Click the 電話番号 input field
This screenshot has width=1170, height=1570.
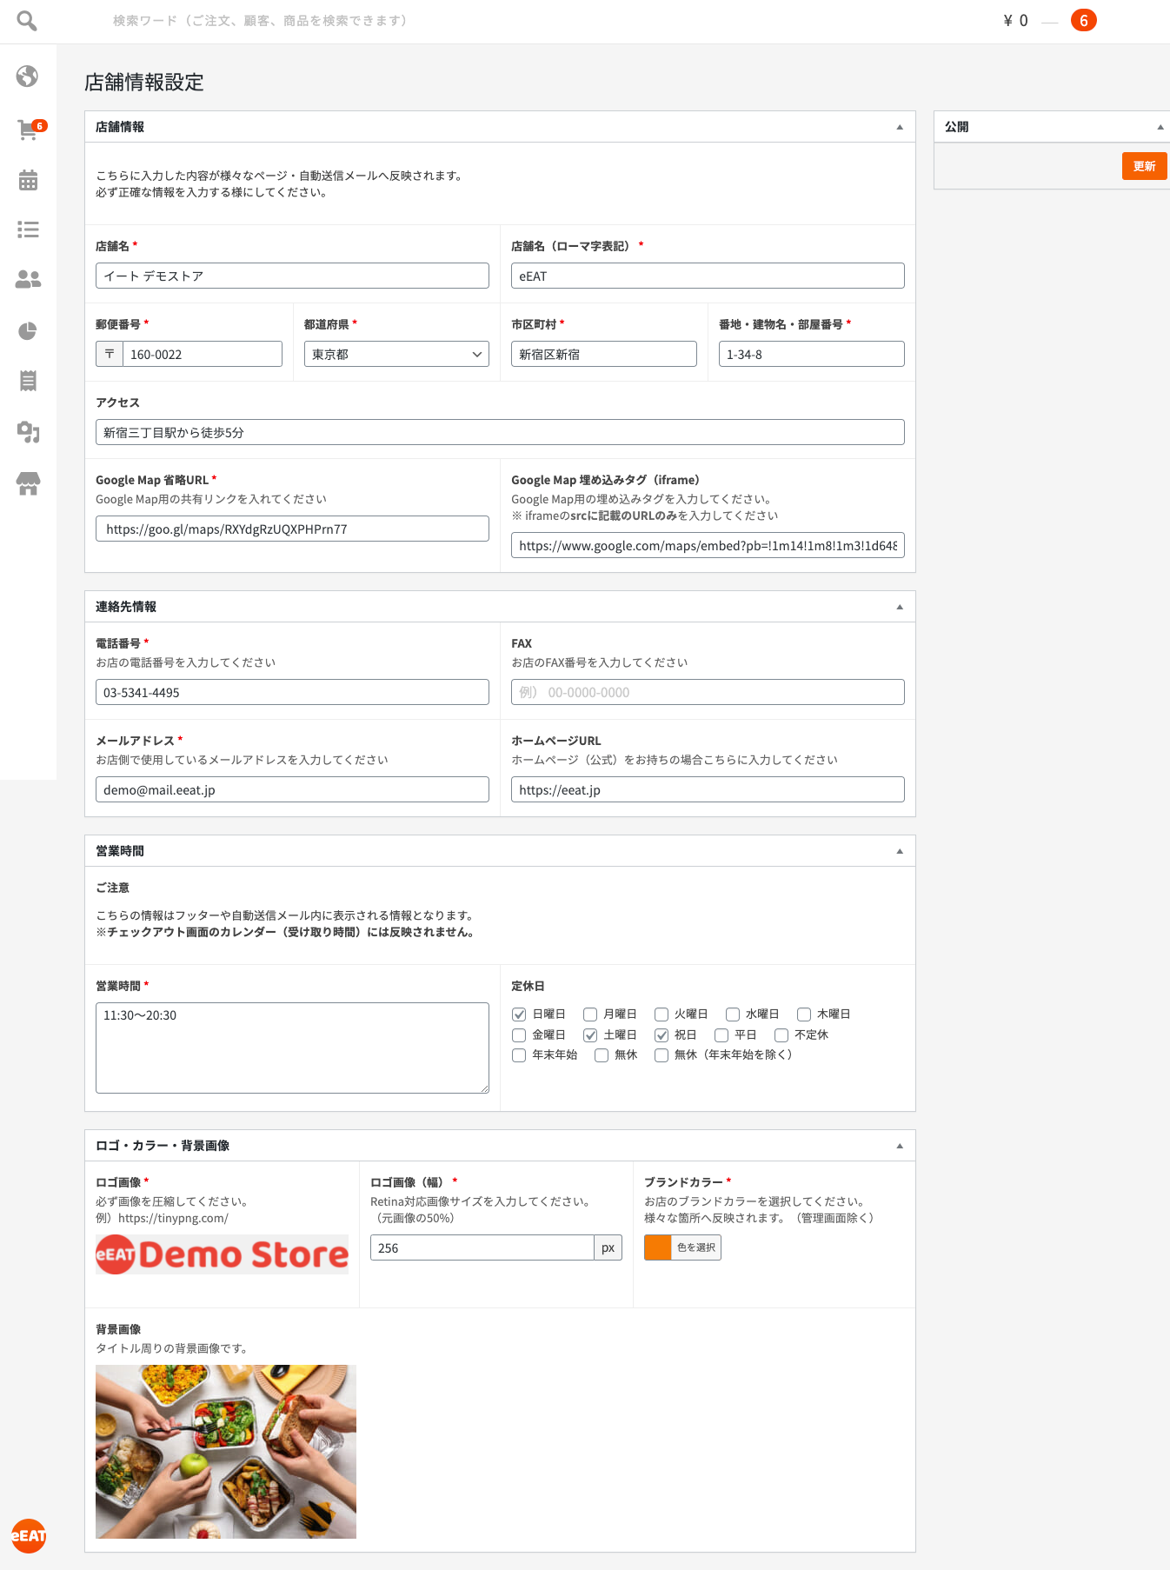click(x=292, y=693)
